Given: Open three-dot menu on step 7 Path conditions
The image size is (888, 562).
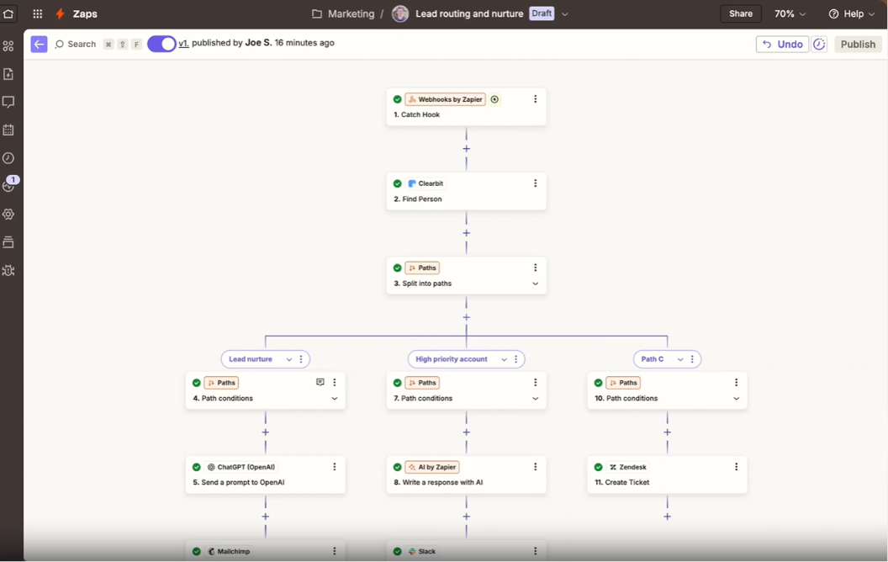Looking at the screenshot, I should tap(535, 383).
